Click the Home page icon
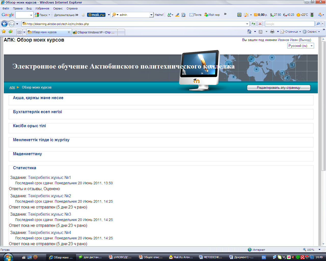This screenshot has width=326, height=261. pos(249,32)
